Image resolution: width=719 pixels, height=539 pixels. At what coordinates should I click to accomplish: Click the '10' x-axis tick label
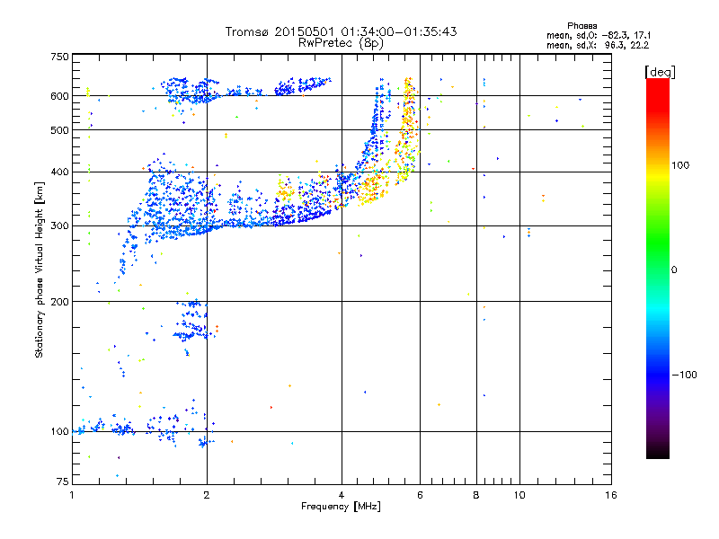pyautogui.click(x=519, y=495)
